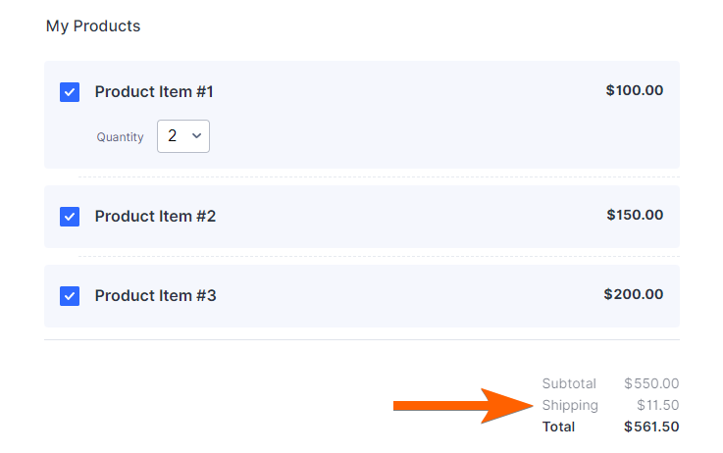Toggle the Product Item #2 checkbox

[70, 217]
